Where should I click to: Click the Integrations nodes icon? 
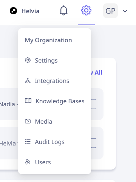(x=28, y=81)
